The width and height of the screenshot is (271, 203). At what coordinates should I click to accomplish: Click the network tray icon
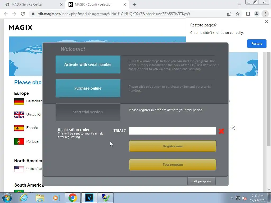(238, 198)
